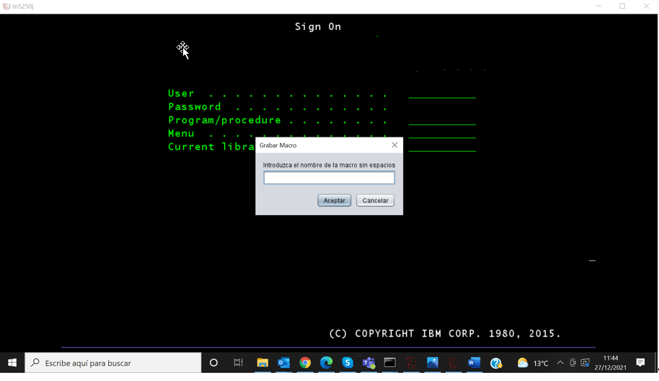659x381 pixels.
Task: Open Microsoft Teams from the taskbar
Action: pos(368,363)
